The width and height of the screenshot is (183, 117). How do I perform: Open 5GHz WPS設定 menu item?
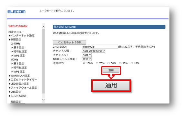click(x=18, y=72)
